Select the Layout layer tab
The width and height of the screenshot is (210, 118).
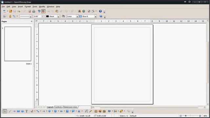[50, 107]
